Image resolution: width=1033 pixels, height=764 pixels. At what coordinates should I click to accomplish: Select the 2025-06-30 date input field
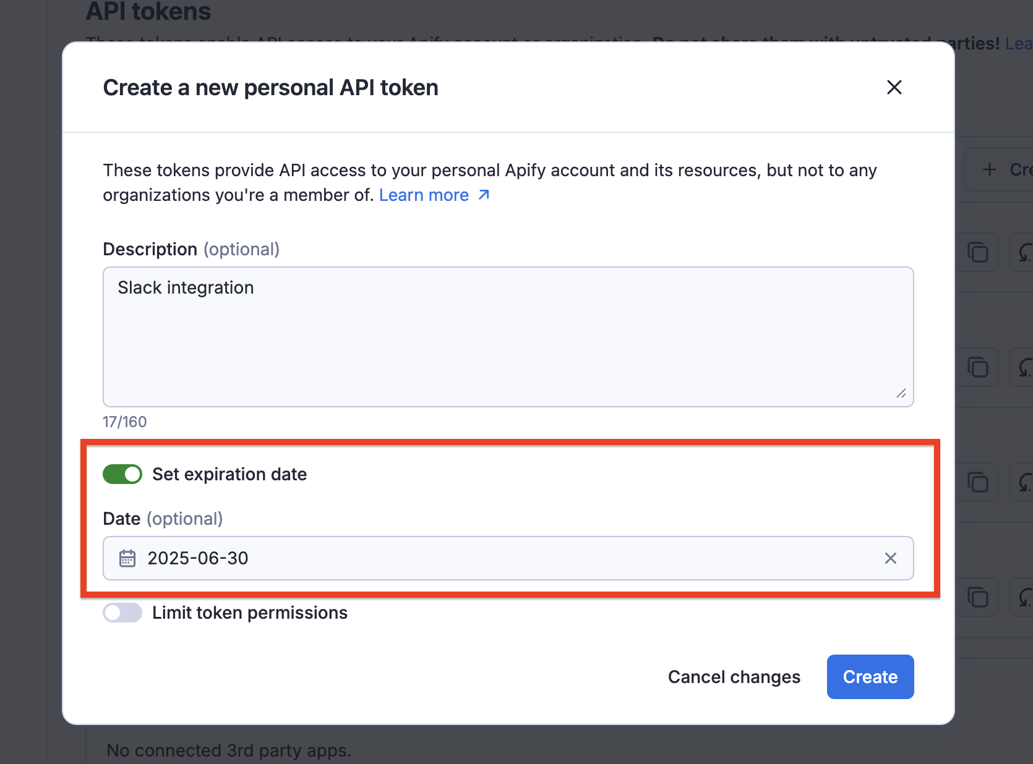click(x=433, y=558)
